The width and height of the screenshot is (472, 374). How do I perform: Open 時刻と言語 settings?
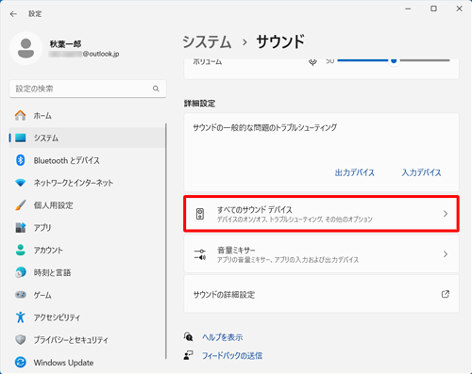[87, 272]
